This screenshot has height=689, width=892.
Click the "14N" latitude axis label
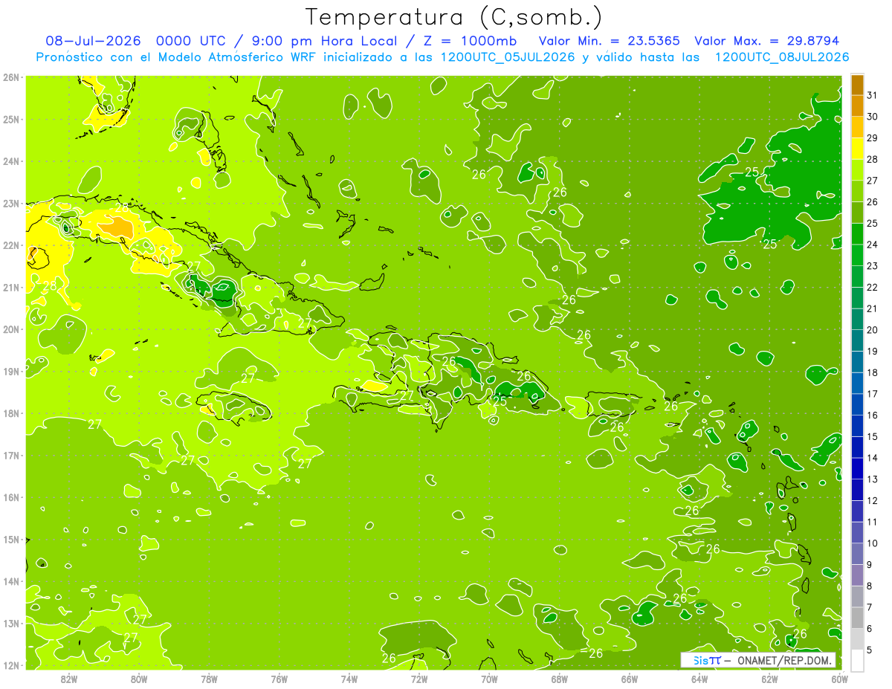tap(11, 581)
